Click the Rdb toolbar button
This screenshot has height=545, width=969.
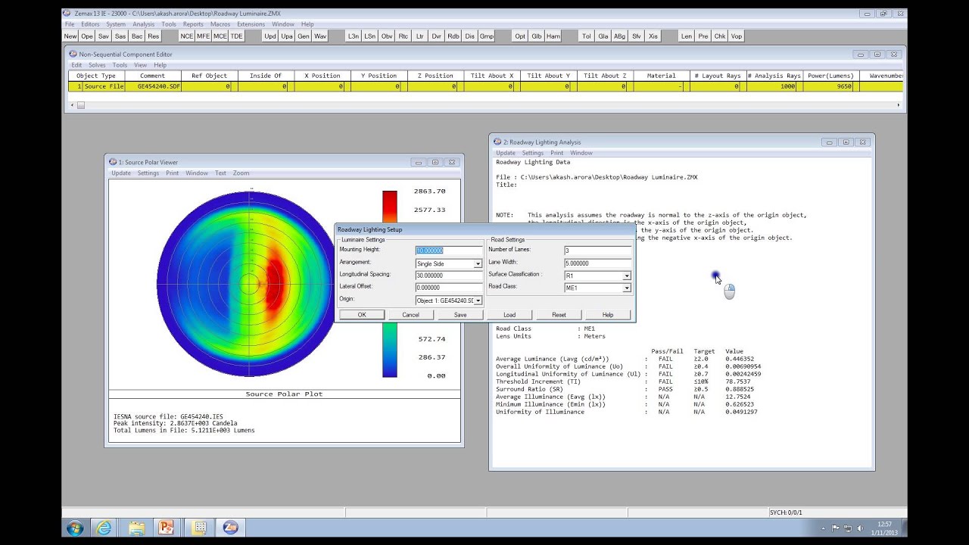click(x=453, y=36)
